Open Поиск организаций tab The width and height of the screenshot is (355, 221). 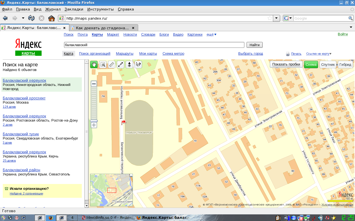[x=95, y=54]
